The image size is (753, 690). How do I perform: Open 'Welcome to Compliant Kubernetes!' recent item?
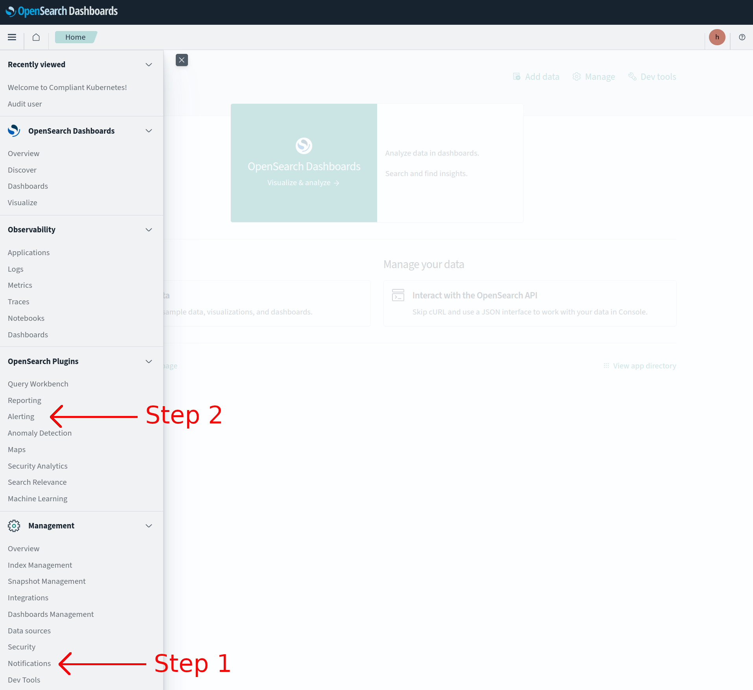[67, 87]
